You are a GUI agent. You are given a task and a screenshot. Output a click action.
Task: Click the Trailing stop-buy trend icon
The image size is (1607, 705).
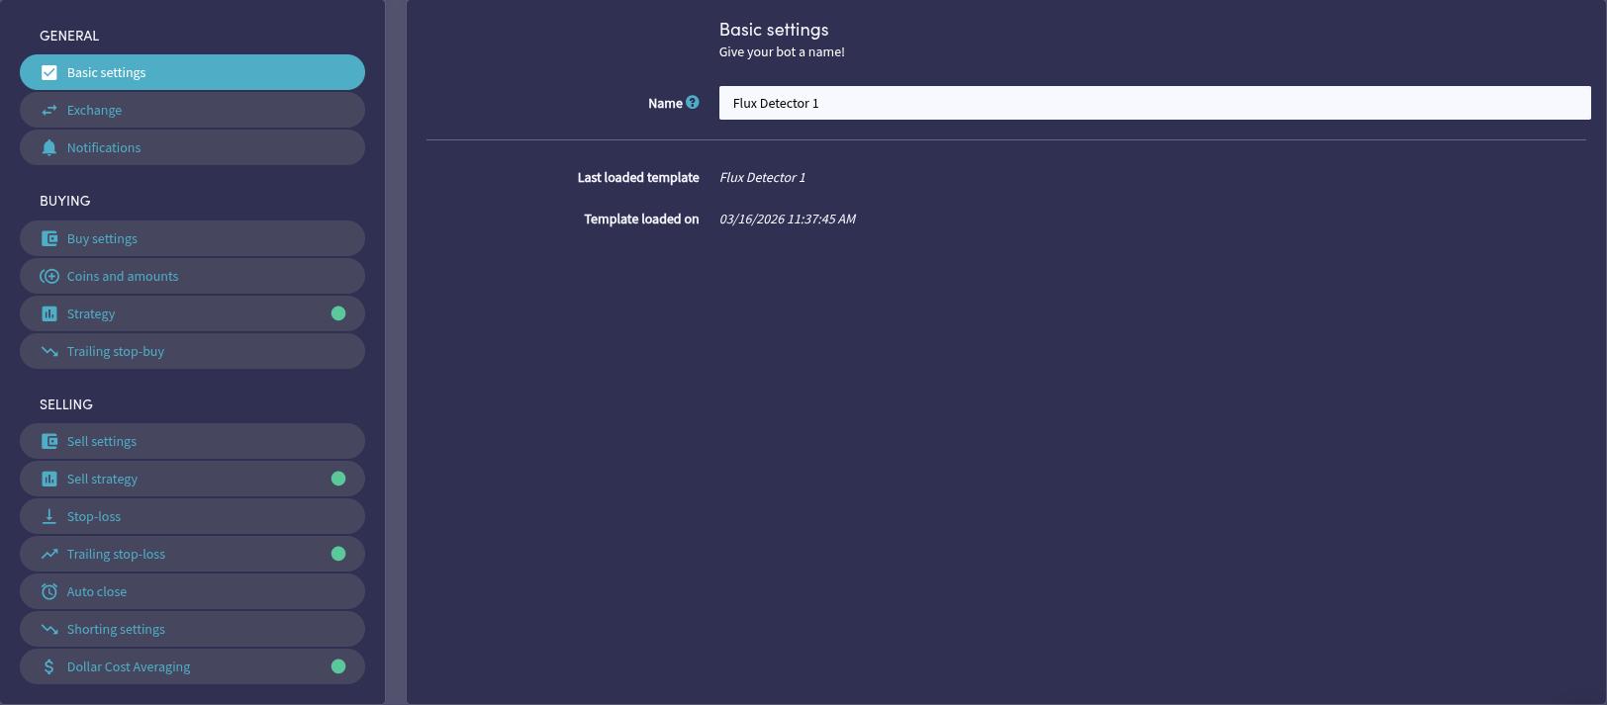click(x=49, y=351)
